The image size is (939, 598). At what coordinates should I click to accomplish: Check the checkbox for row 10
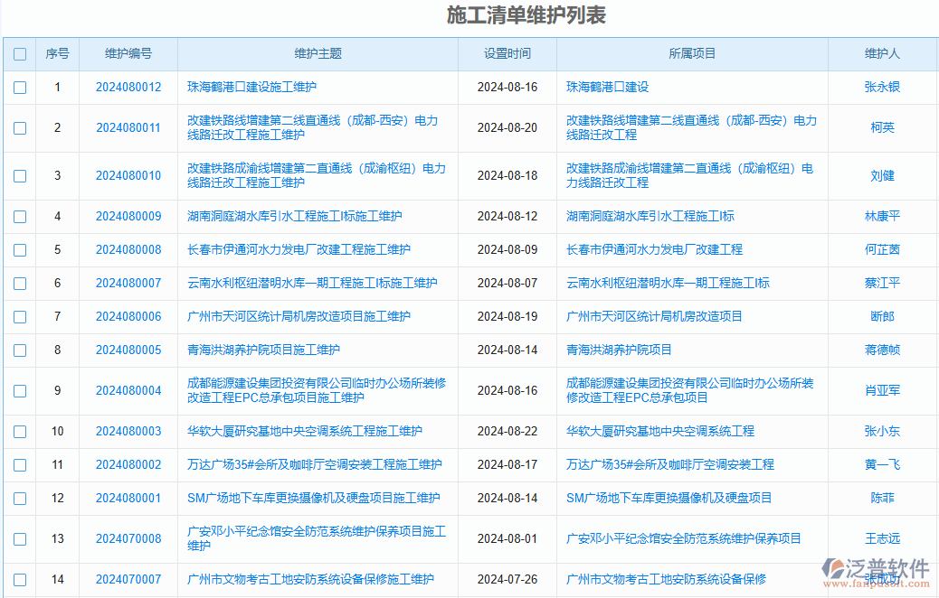tap(20, 431)
